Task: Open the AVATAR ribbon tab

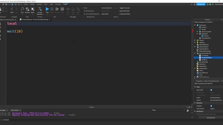Action: click(39, 5)
